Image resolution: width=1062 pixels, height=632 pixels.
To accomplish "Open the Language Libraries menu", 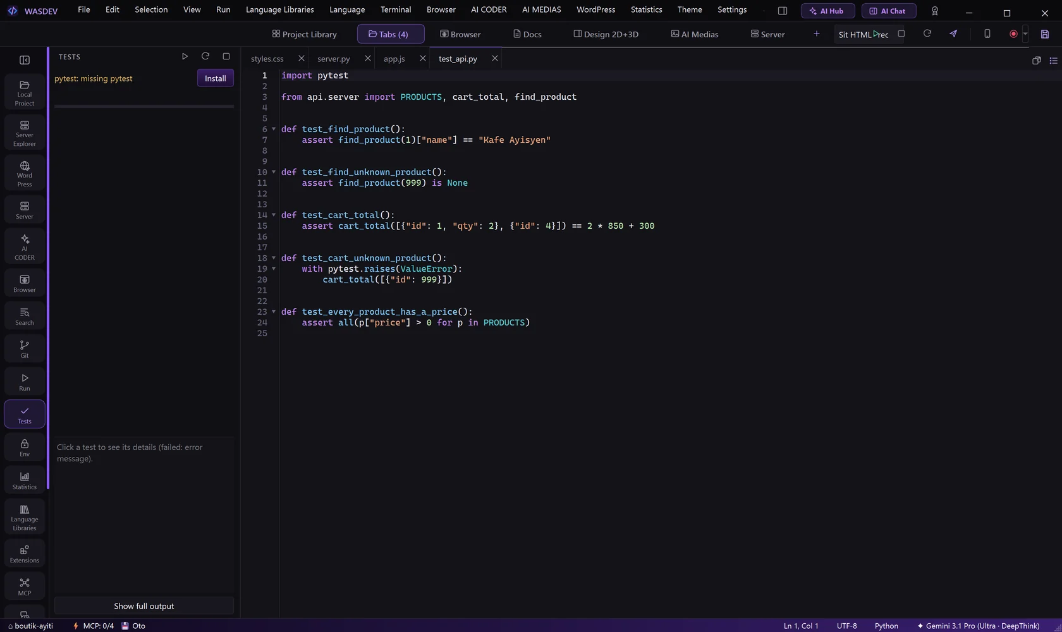I will 279,9.
